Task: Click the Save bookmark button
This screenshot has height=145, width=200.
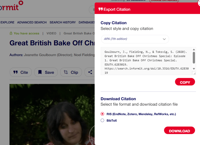Action: (46, 72)
